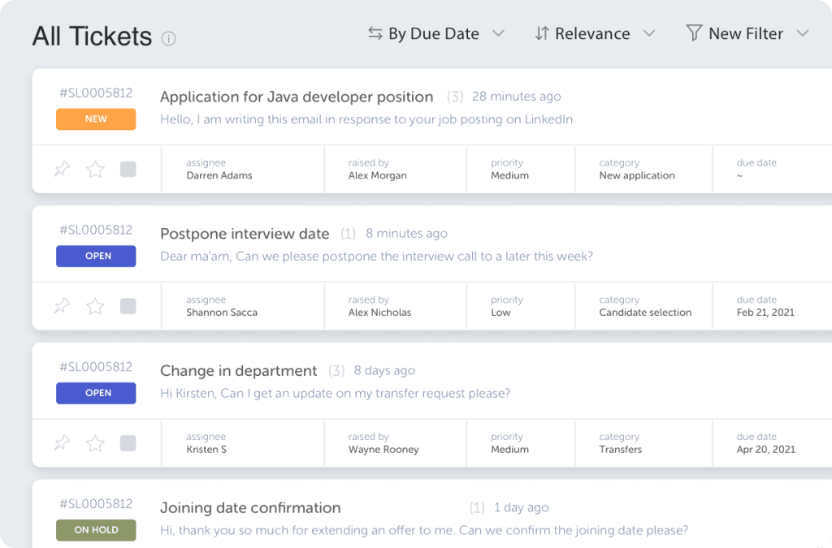Open the By Due Date dropdown
The image size is (832, 548).
499,33
